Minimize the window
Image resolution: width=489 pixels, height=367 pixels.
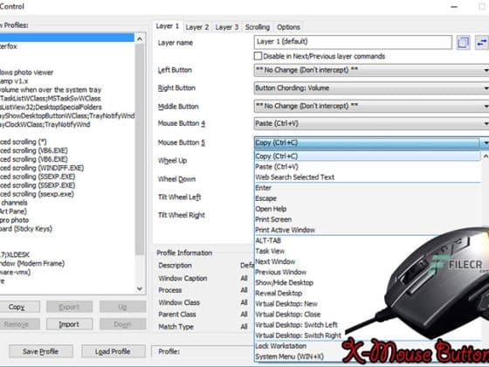pyautogui.click(x=454, y=7)
